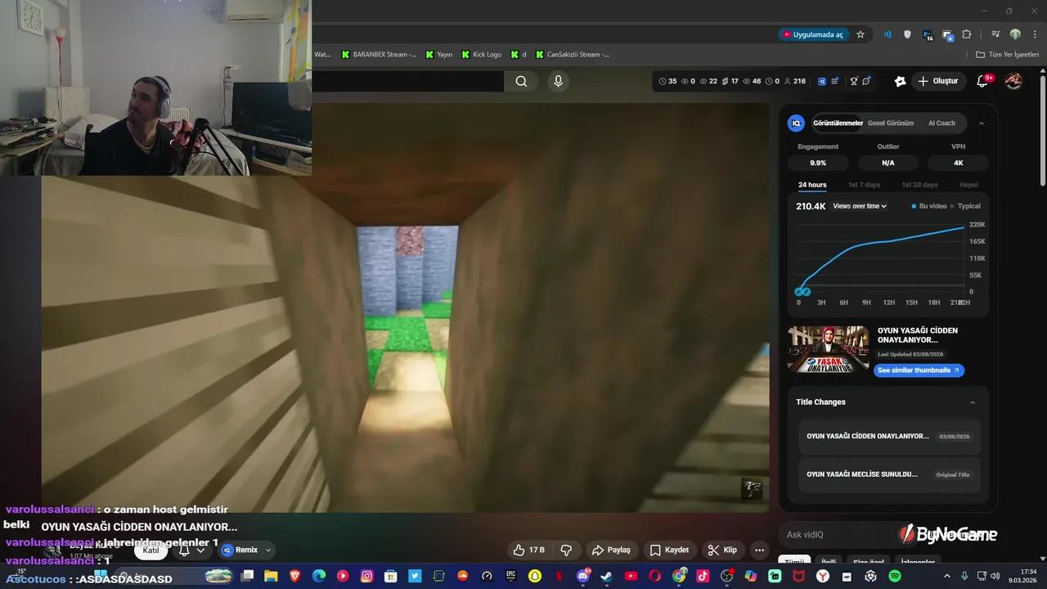1047x589 pixels.
Task: Dislike the video with the thumbs-down icon
Action: point(565,550)
